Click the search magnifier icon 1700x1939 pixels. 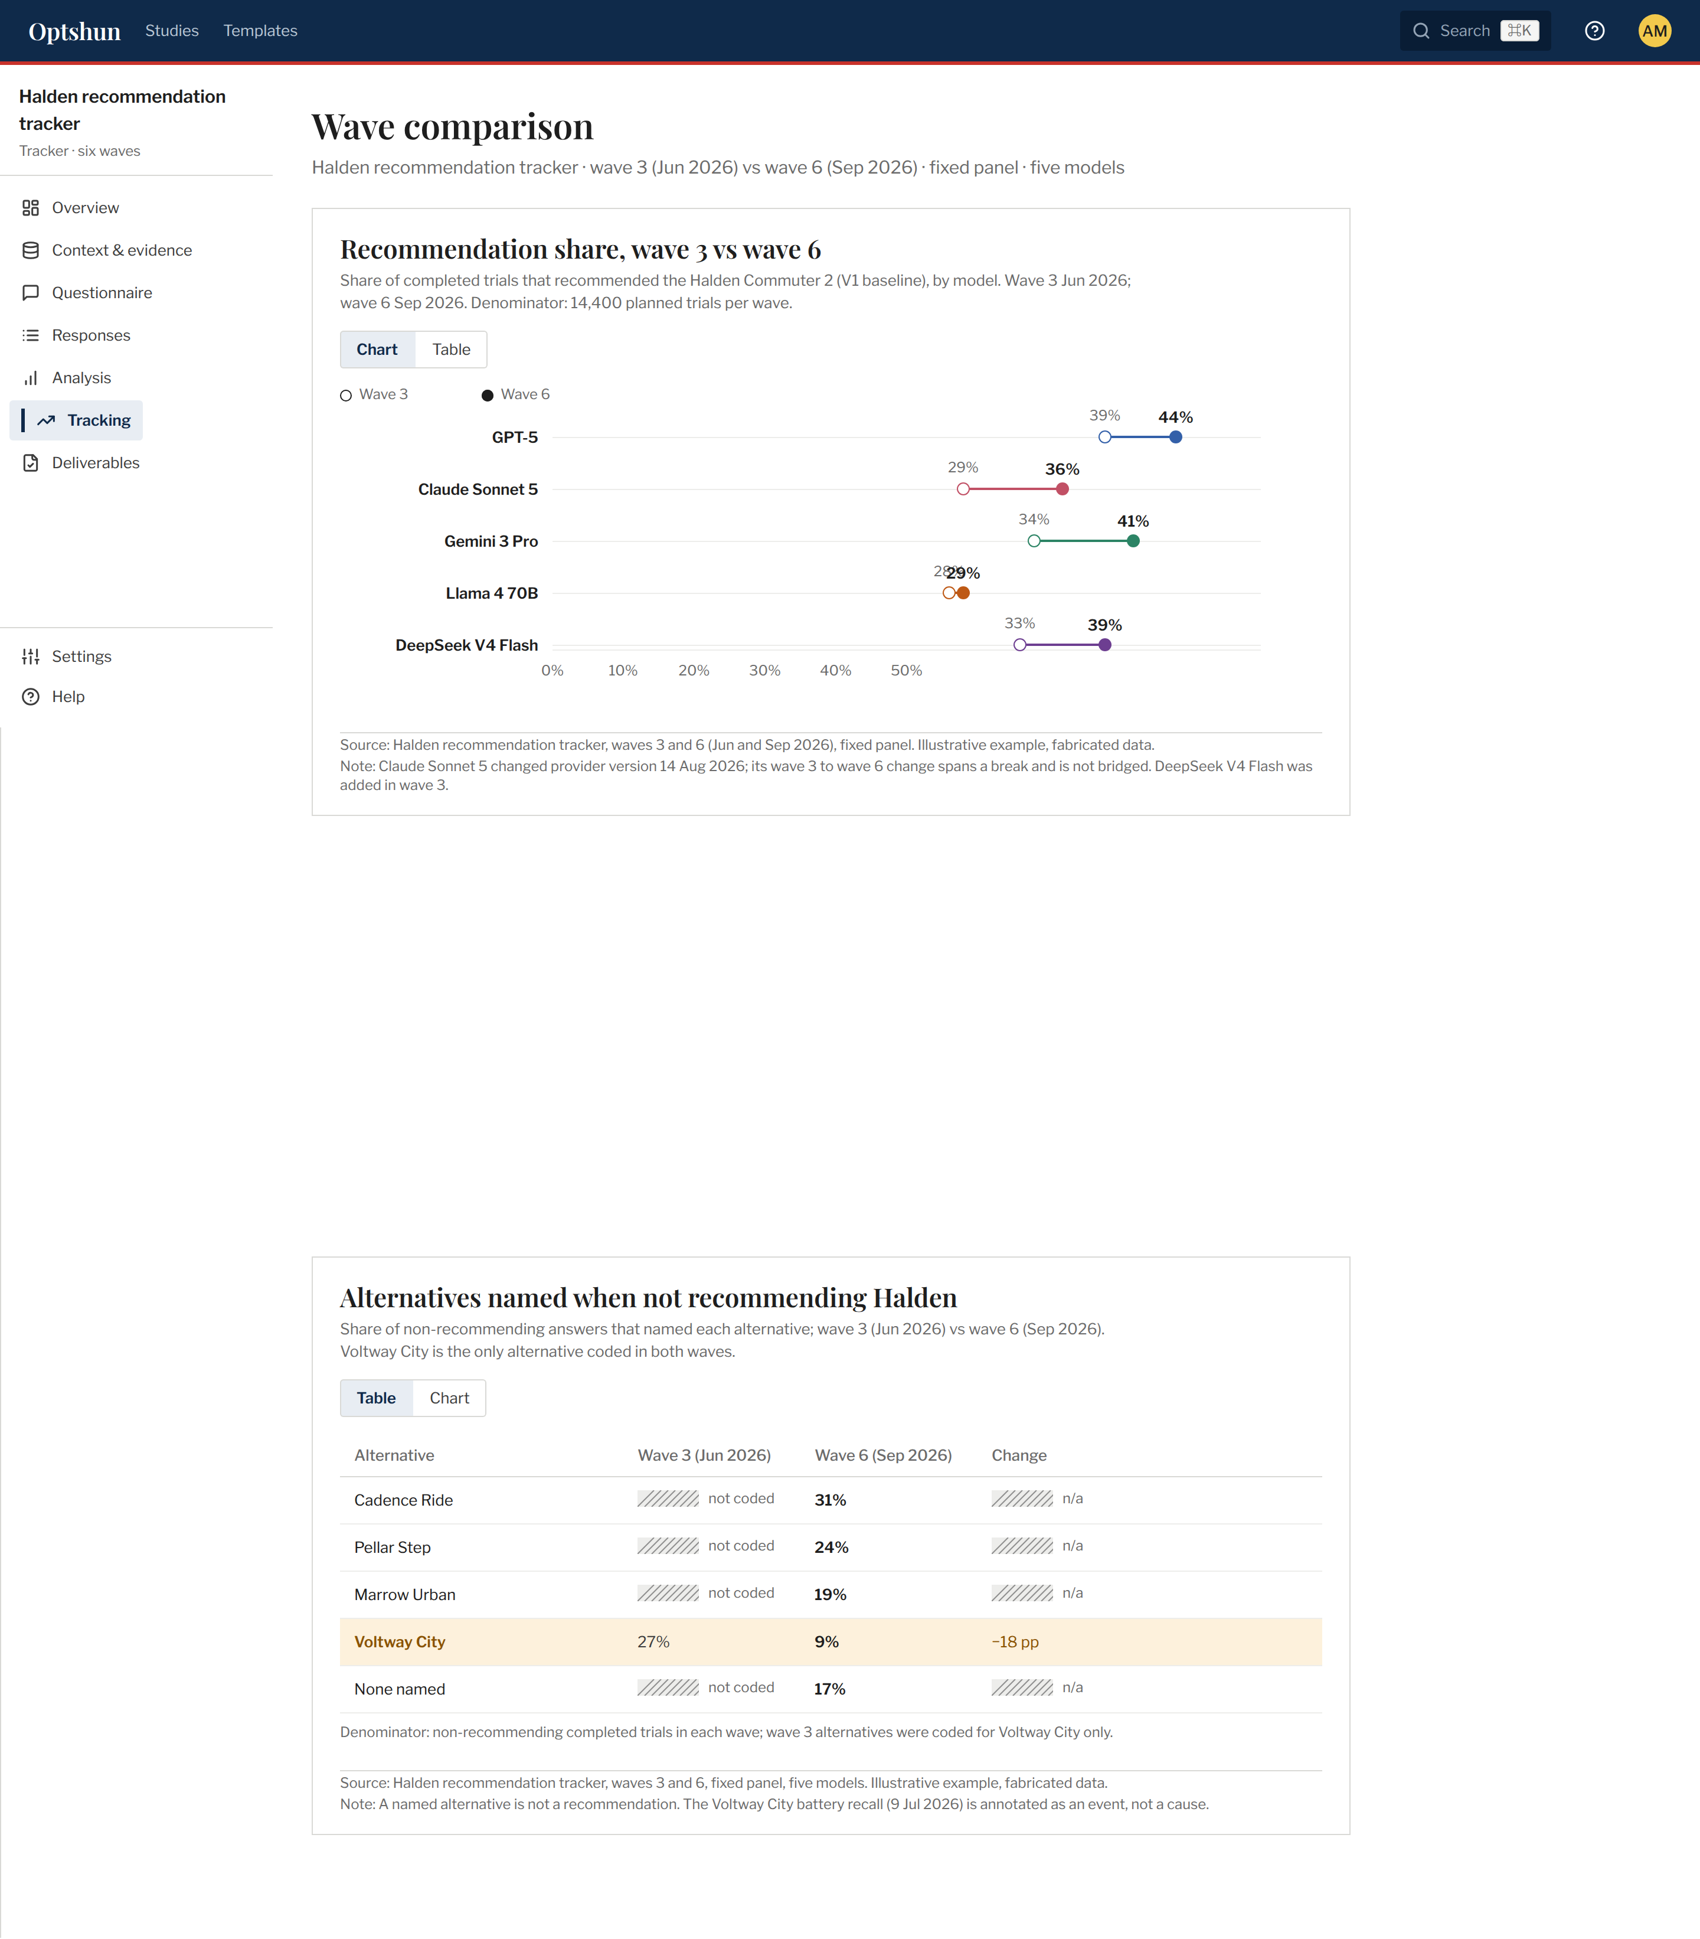tap(1421, 31)
